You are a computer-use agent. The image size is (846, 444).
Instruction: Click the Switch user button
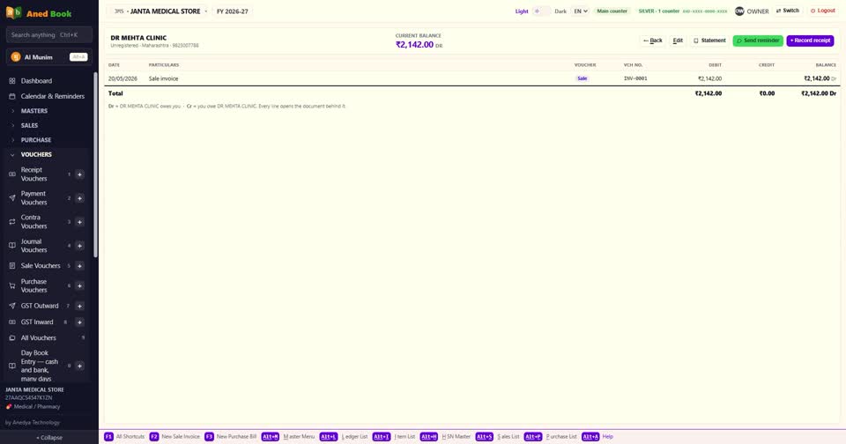788,11
